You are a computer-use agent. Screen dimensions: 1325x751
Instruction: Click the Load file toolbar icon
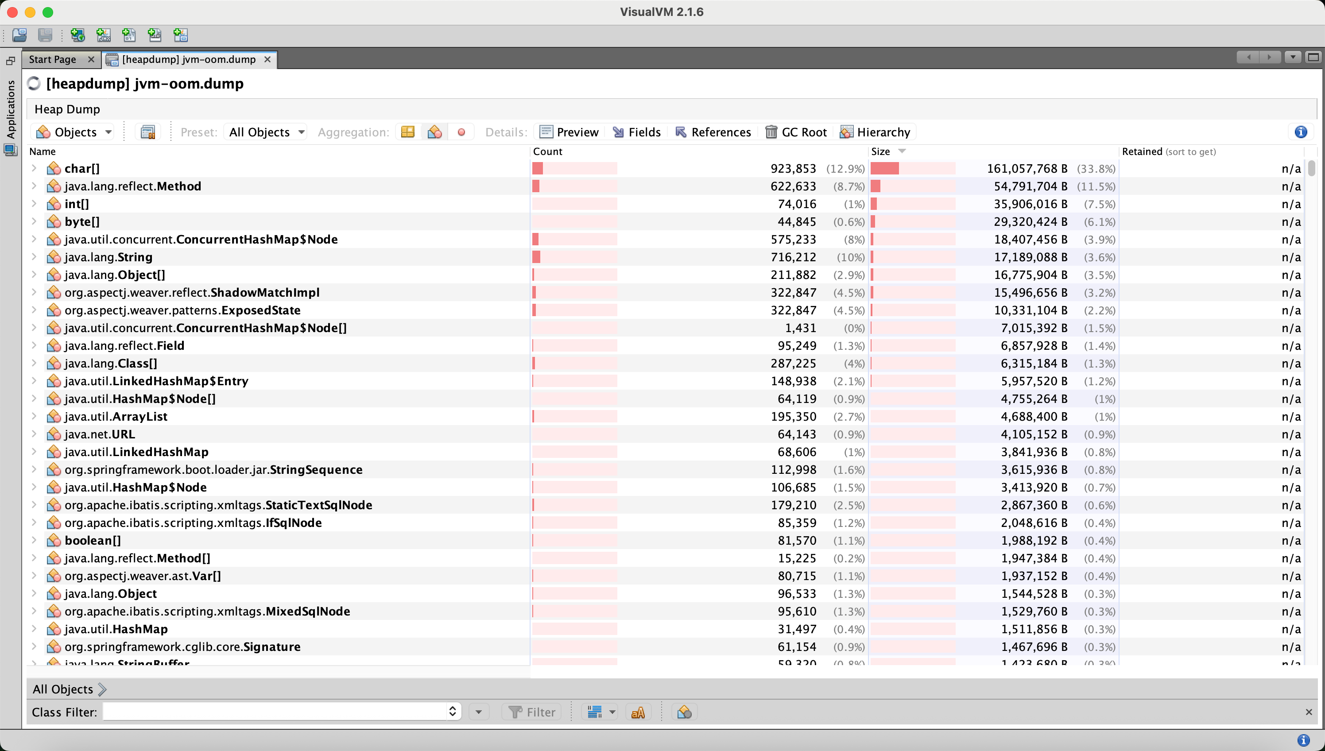click(x=19, y=35)
